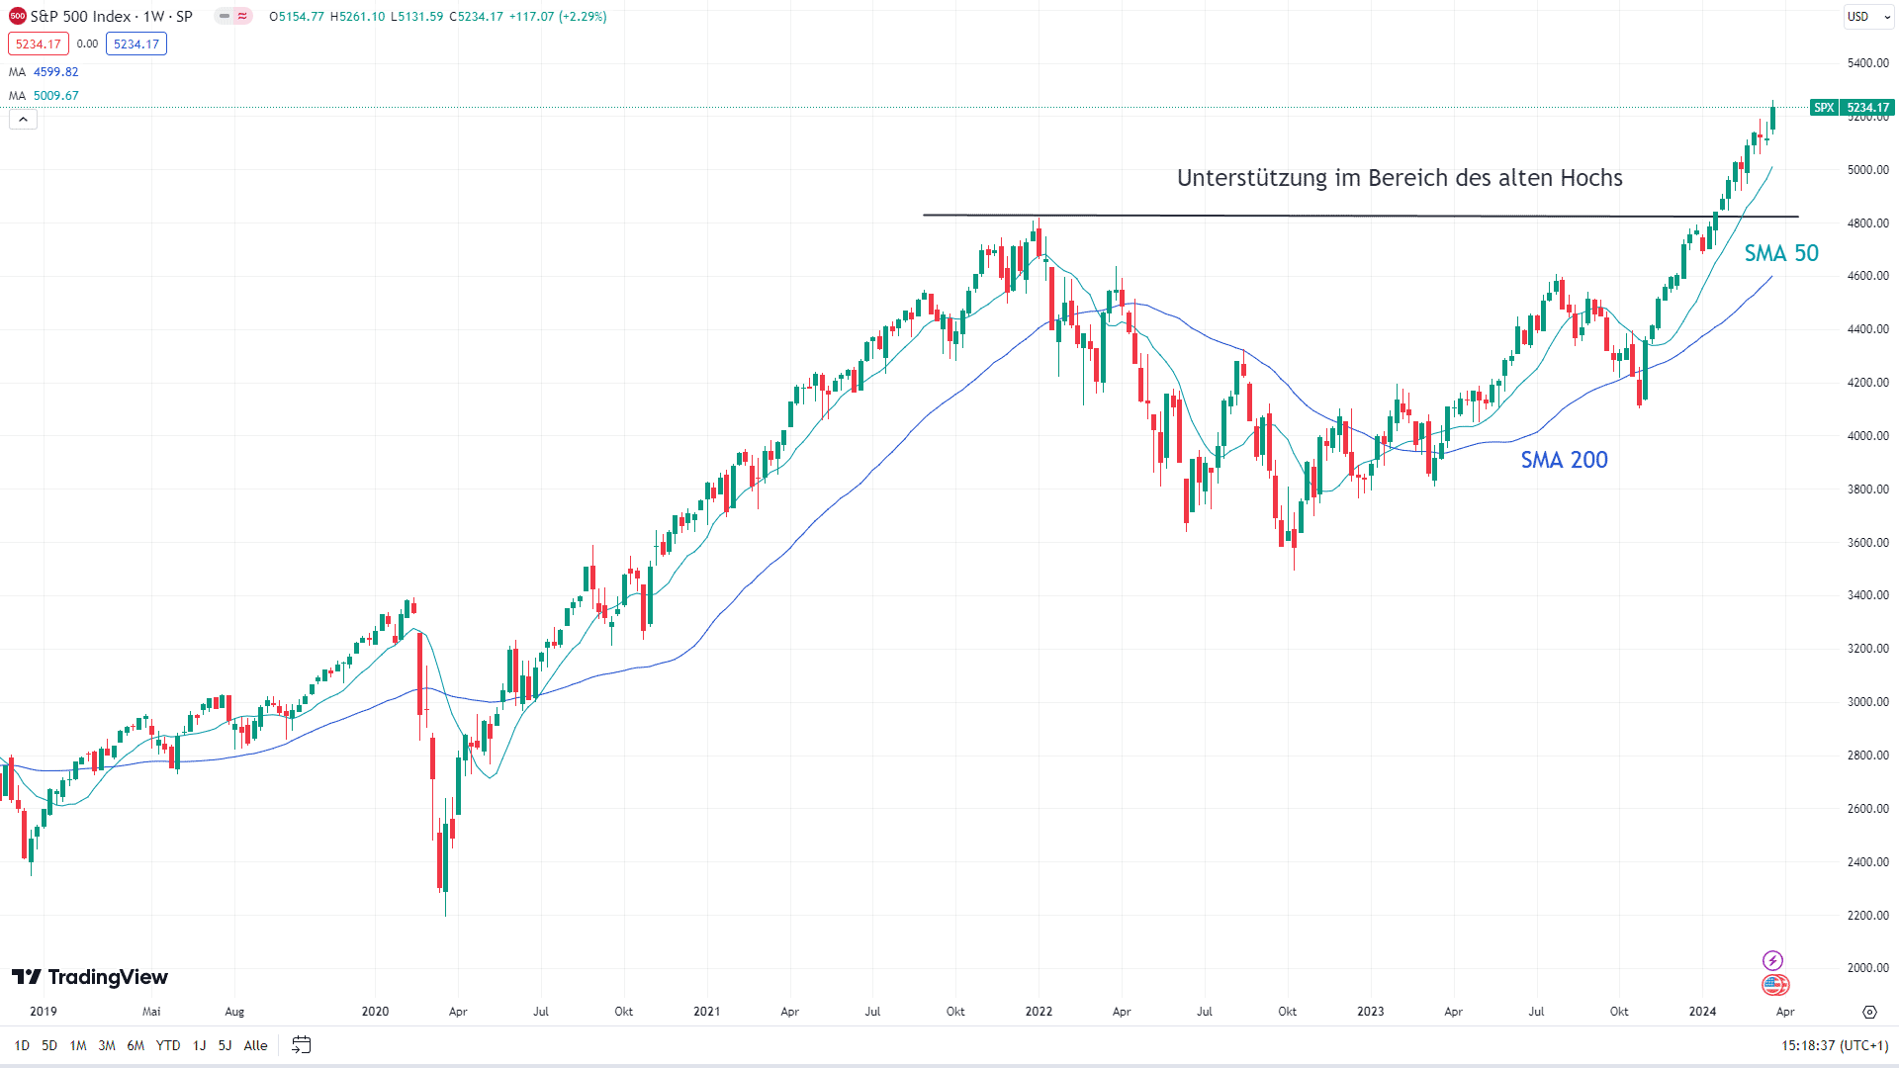Select the 1D time range
This screenshot has width=1899, height=1068.
pyautogui.click(x=22, y=1045)
